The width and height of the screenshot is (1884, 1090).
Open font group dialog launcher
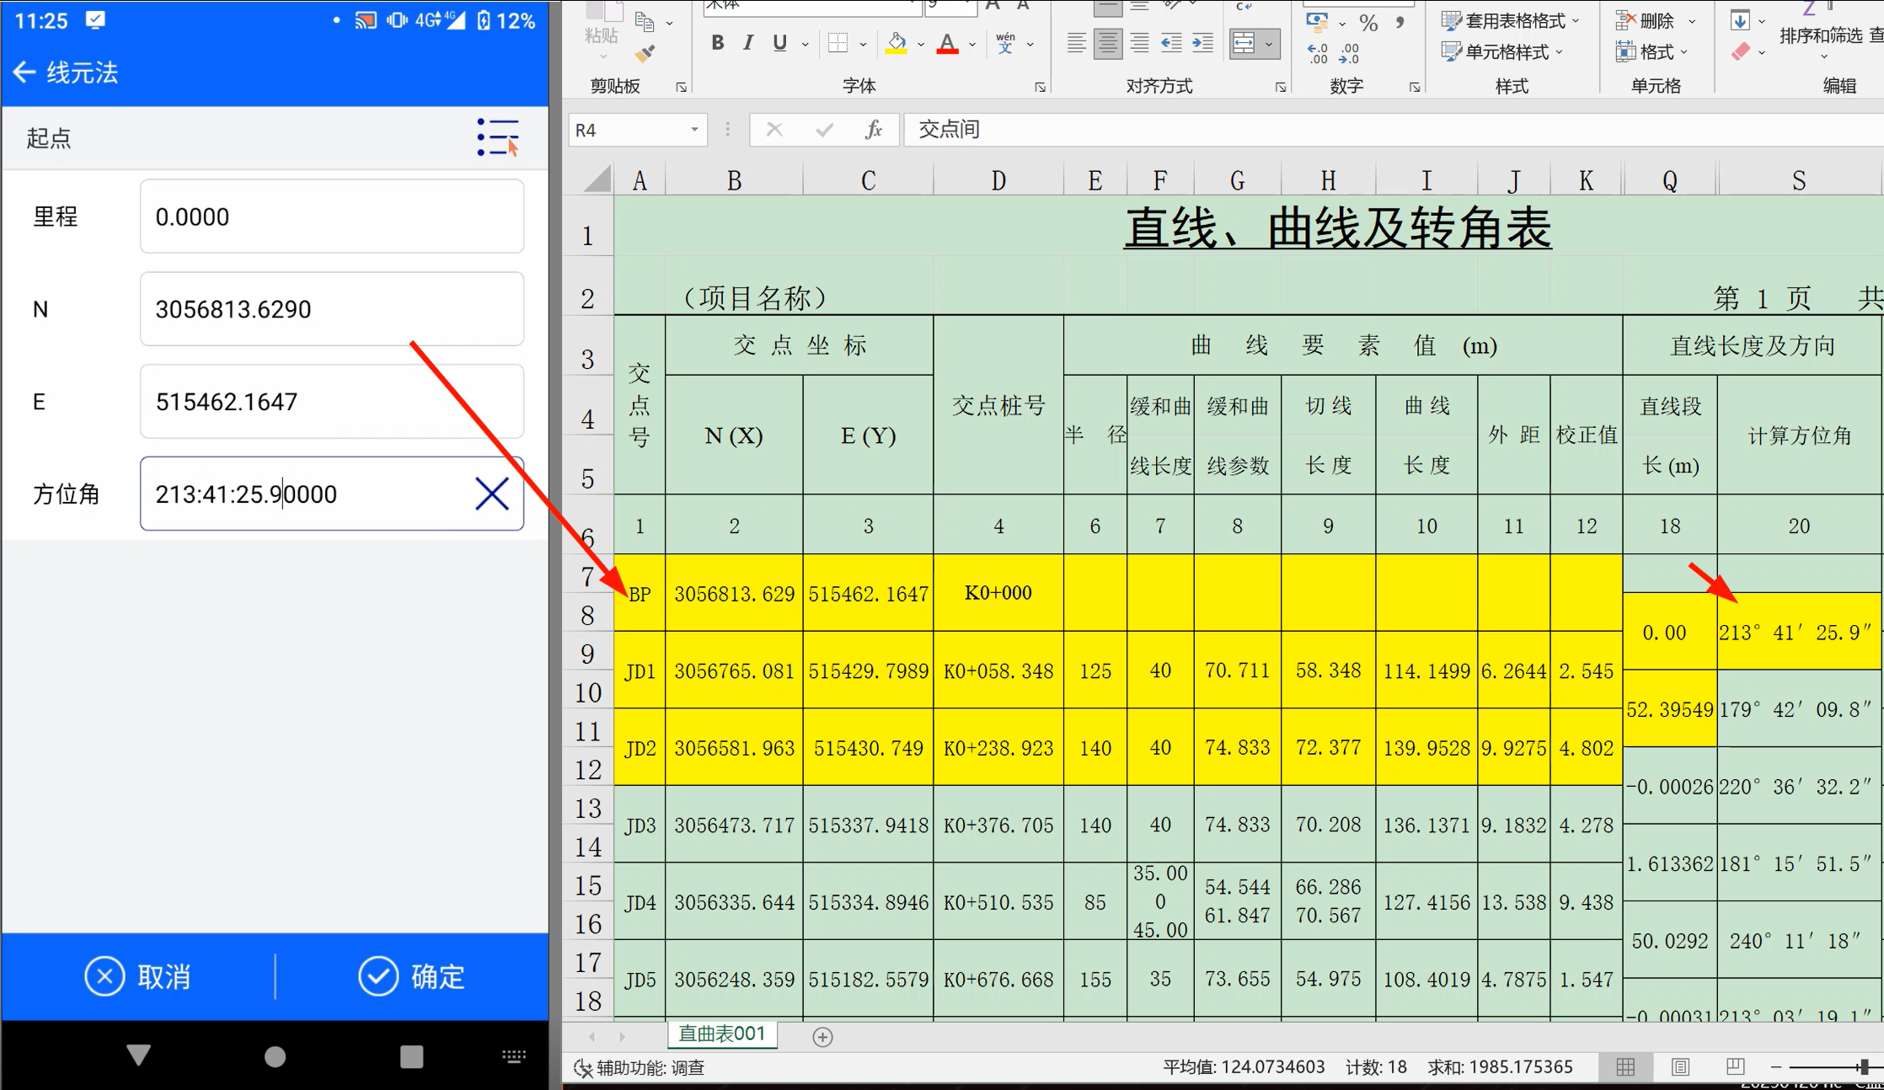(x=1041, y=87)
